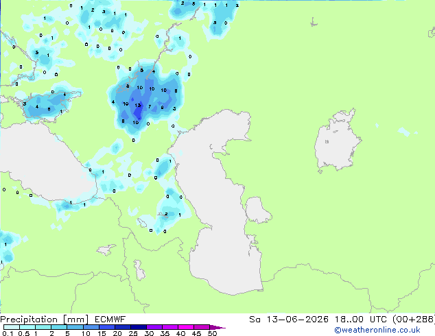This screenshot has height=336, width=435.
Task: Click the 30–35 mm legend swatch
Action: [154, 327]
